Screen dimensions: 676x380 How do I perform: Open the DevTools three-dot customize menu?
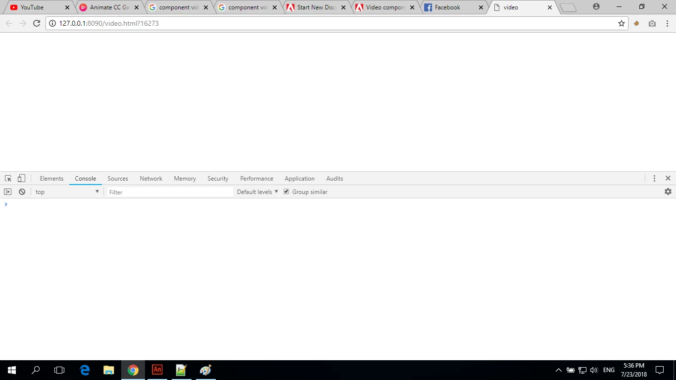click(x=654, y=178)
